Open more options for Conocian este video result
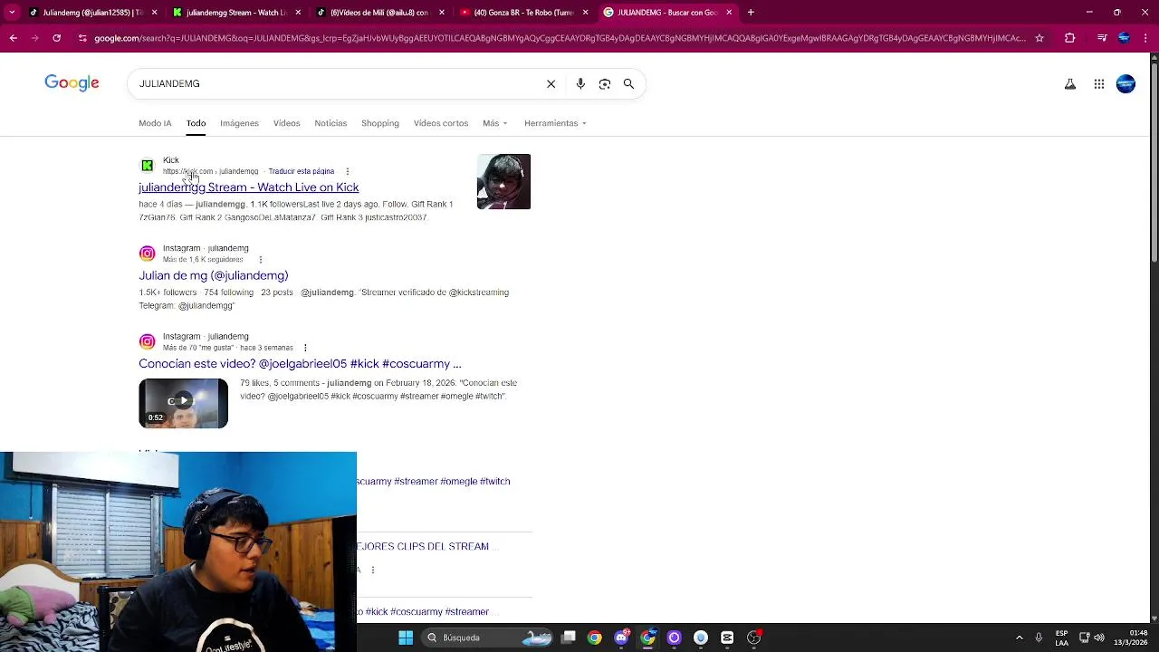 [x=305, y=348]
